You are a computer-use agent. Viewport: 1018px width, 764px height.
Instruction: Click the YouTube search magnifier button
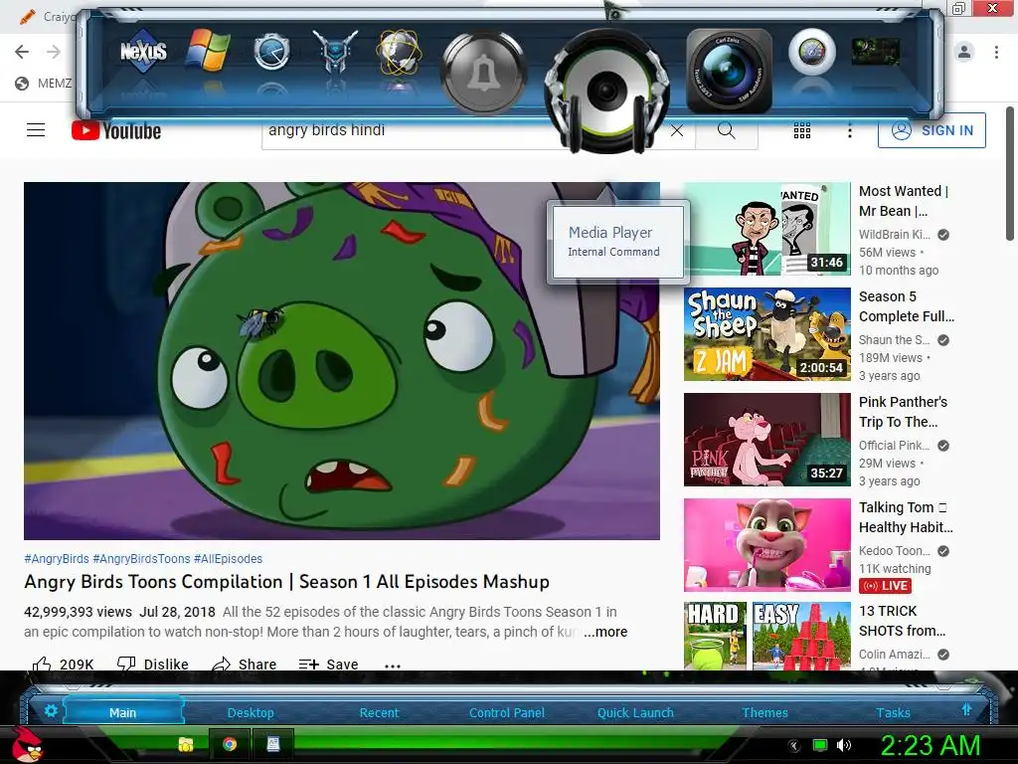[x=727, y=130]
